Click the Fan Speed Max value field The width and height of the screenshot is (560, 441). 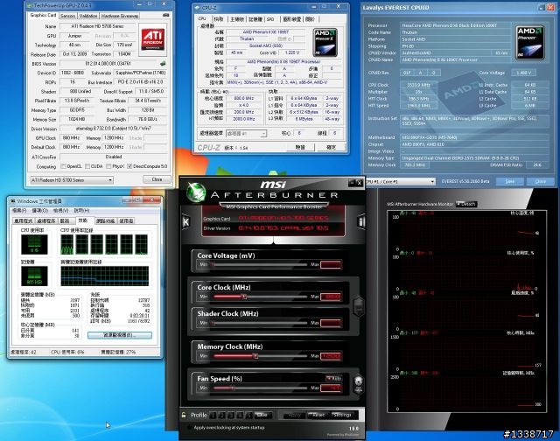coord(331,388)
